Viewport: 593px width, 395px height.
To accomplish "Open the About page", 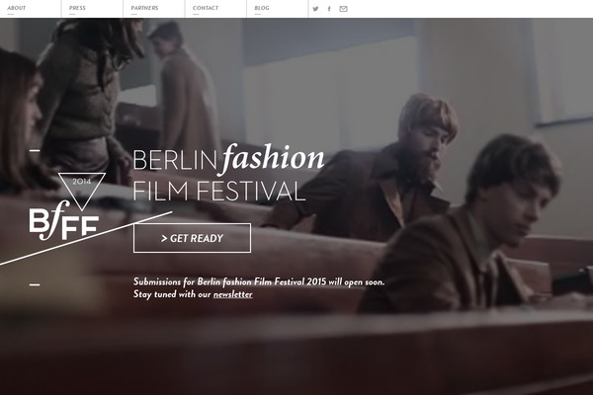I will coord(16,8).
